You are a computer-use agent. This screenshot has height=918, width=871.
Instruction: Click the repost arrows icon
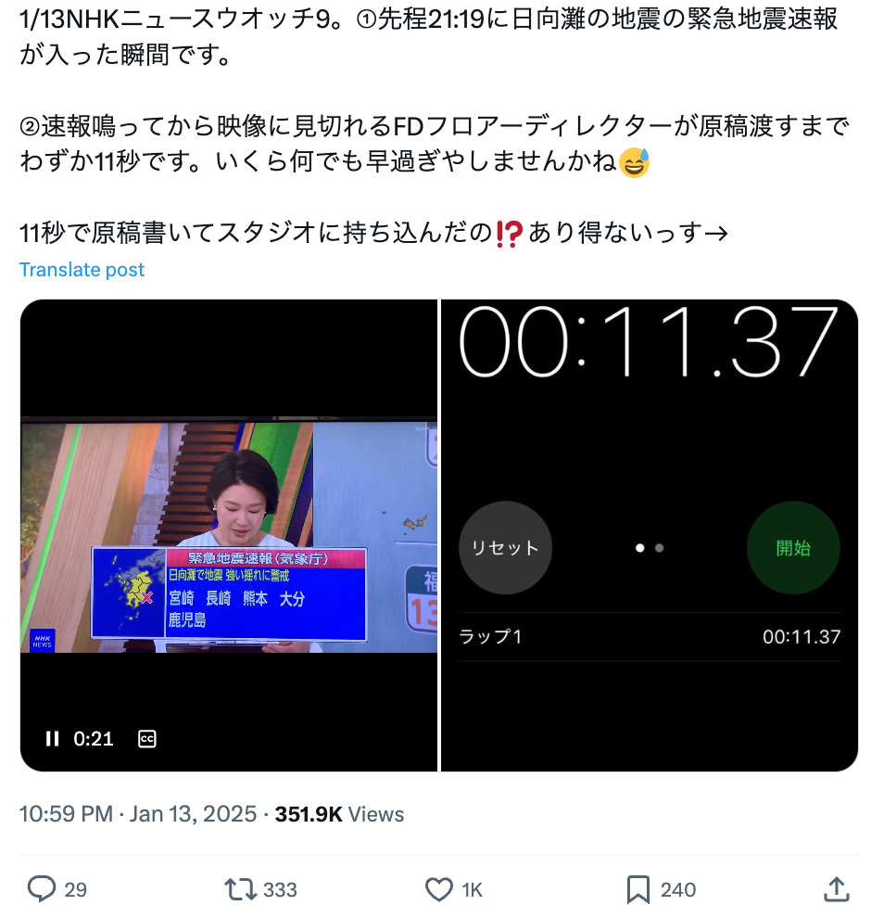(x=240, y=889)
